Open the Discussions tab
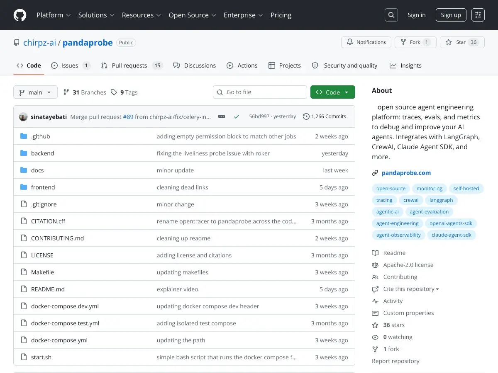 [x=194, y=65]
